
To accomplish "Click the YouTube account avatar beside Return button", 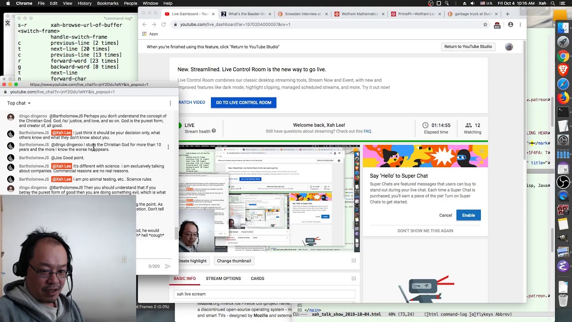I will tap(509, 47).
